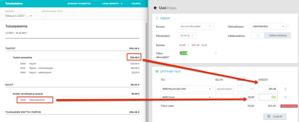Click the info icon in the Lähdeasiakirja box
Image resolution: width=299 pixels, height=122 pixels.
[258, 36]
